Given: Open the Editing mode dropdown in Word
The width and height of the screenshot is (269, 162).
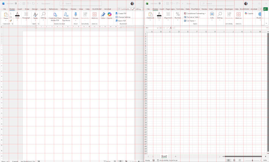Looking at the screenshot, I should pos(137,9).
